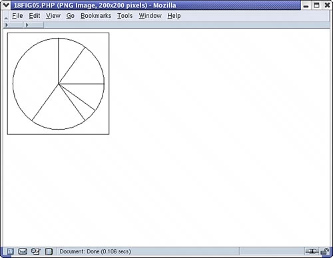This screenshot has width=333, height=258.
Task: Open the Help menu
Action: pos(174,16)
